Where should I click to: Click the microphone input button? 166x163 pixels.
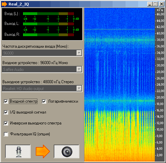[18, 151]
